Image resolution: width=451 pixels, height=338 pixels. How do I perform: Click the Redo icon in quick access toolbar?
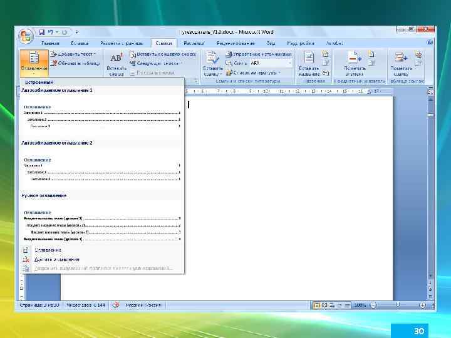tap(65, 32)
